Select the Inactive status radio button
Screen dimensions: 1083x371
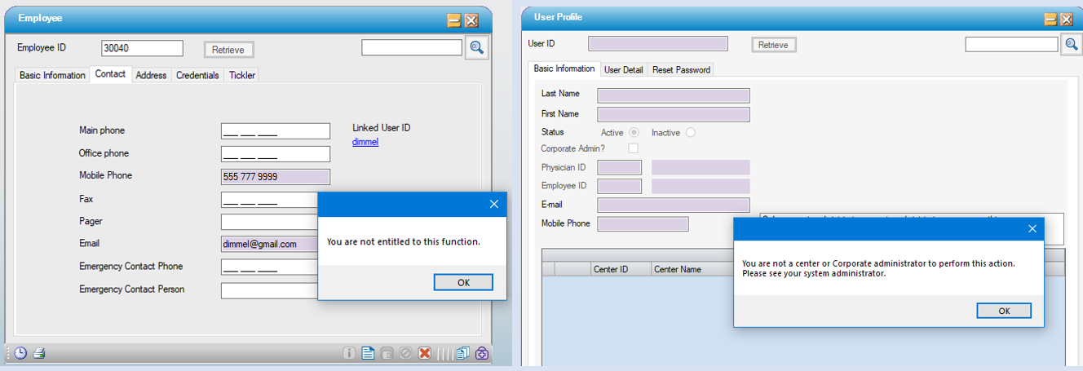tap(691, 132)
